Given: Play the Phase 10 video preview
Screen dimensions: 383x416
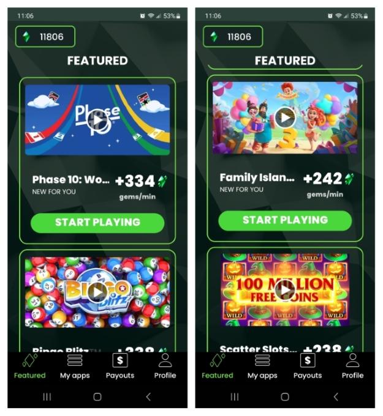Looking at the screenshot, I should (97, 120).
